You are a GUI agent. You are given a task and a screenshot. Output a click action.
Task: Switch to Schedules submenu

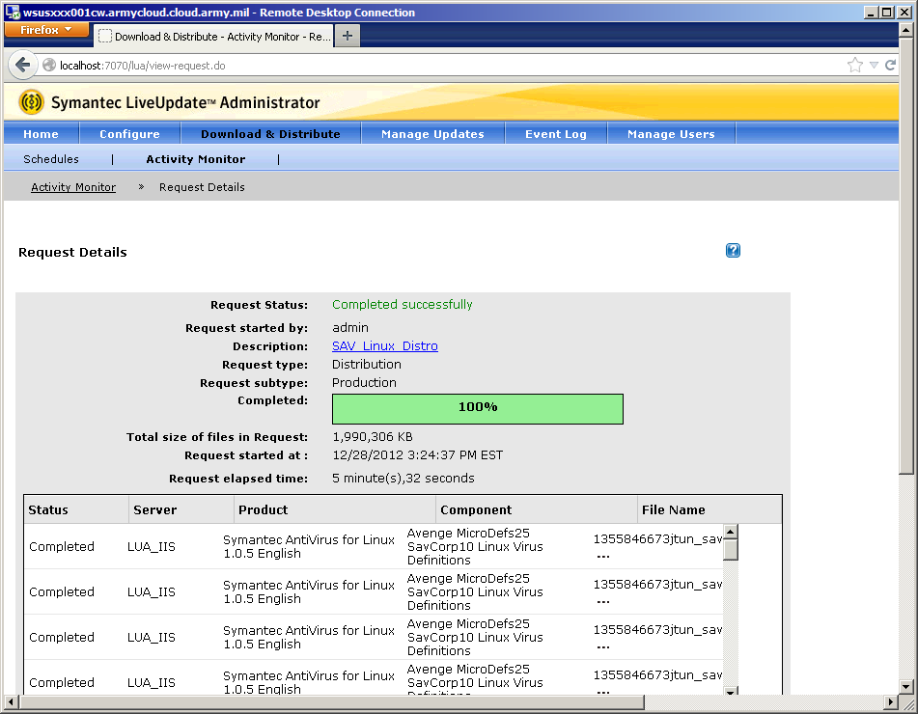[x=51, y=159]
